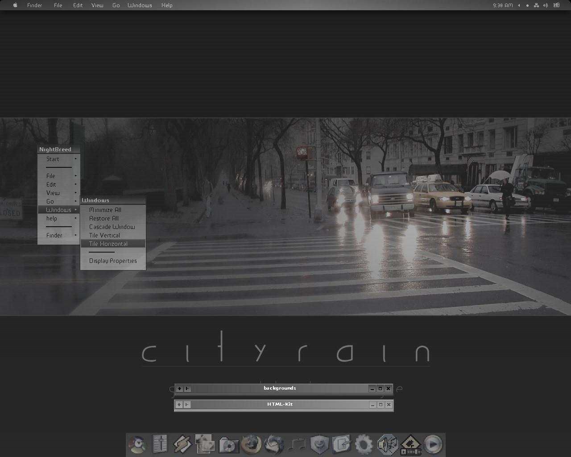Choose Cascade Window in Windows submenu
The height and width of the screenshot is (457, 571).
[x=113, y=227]
